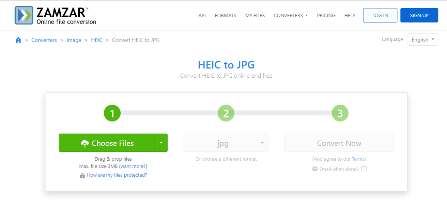Screen dimensions: 447x206
Task: Open the Pricing page
Action: coord(326,15)
